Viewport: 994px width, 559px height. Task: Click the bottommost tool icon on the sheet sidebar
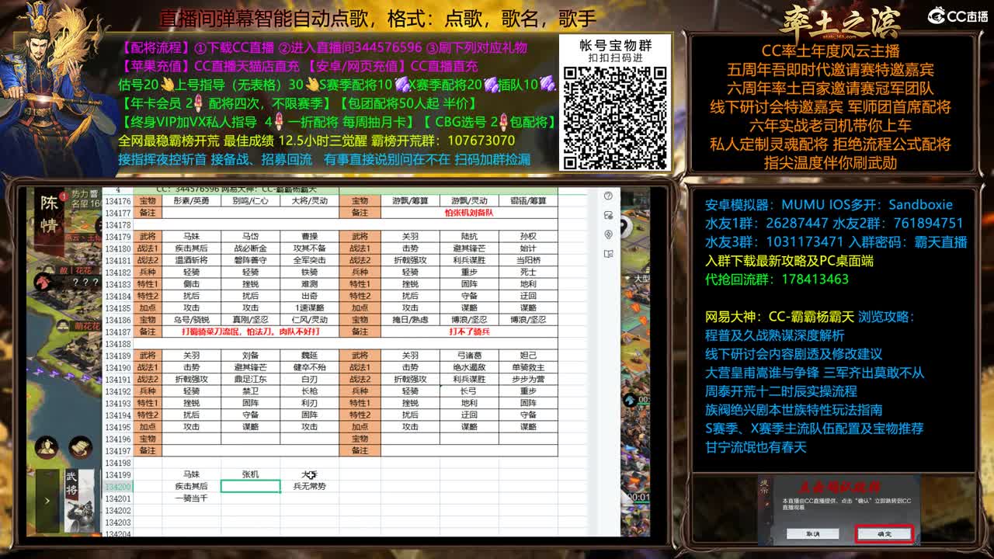pos(608,253)
